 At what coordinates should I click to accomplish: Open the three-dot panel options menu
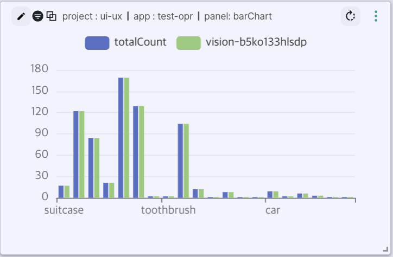pyautogui.click(x=376, y=16)
